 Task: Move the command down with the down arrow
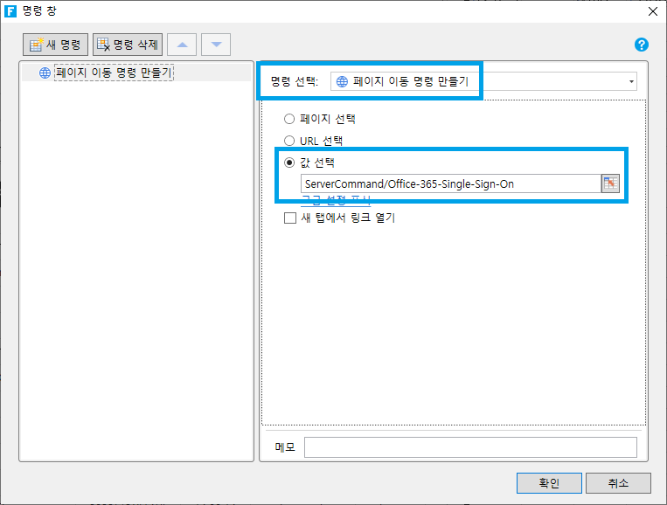(x=216, y=45)
